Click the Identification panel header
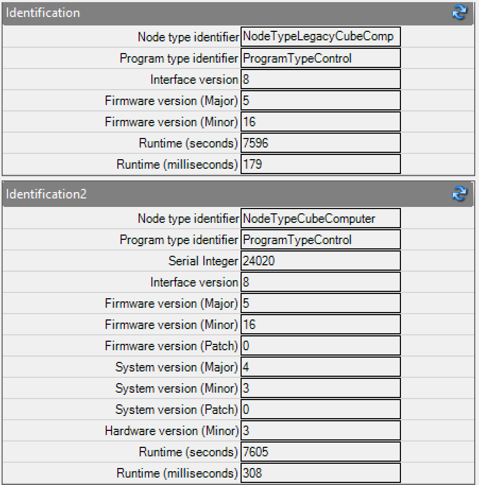 click(x=212, y=13)
